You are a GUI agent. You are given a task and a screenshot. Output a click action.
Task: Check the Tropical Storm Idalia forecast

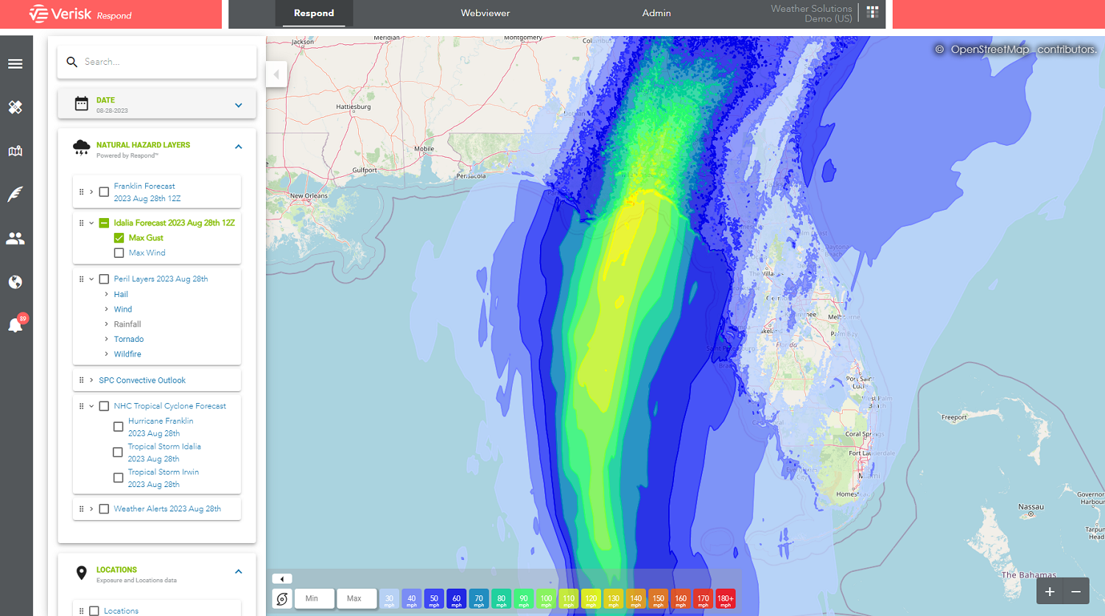[118, 452]
